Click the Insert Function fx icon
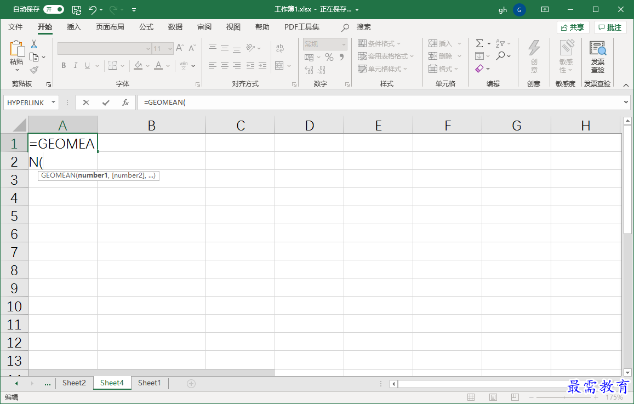 125,103
